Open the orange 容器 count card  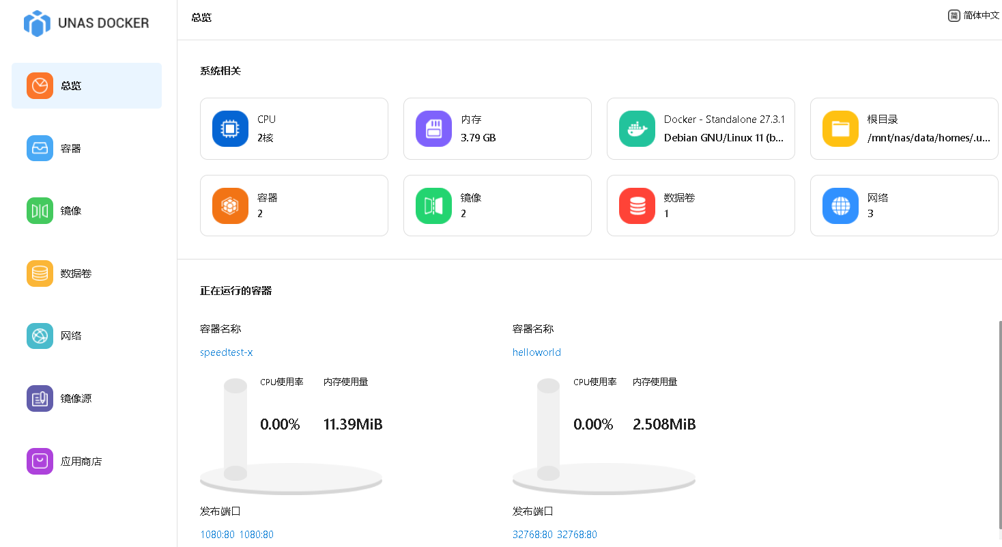[294, 206]
